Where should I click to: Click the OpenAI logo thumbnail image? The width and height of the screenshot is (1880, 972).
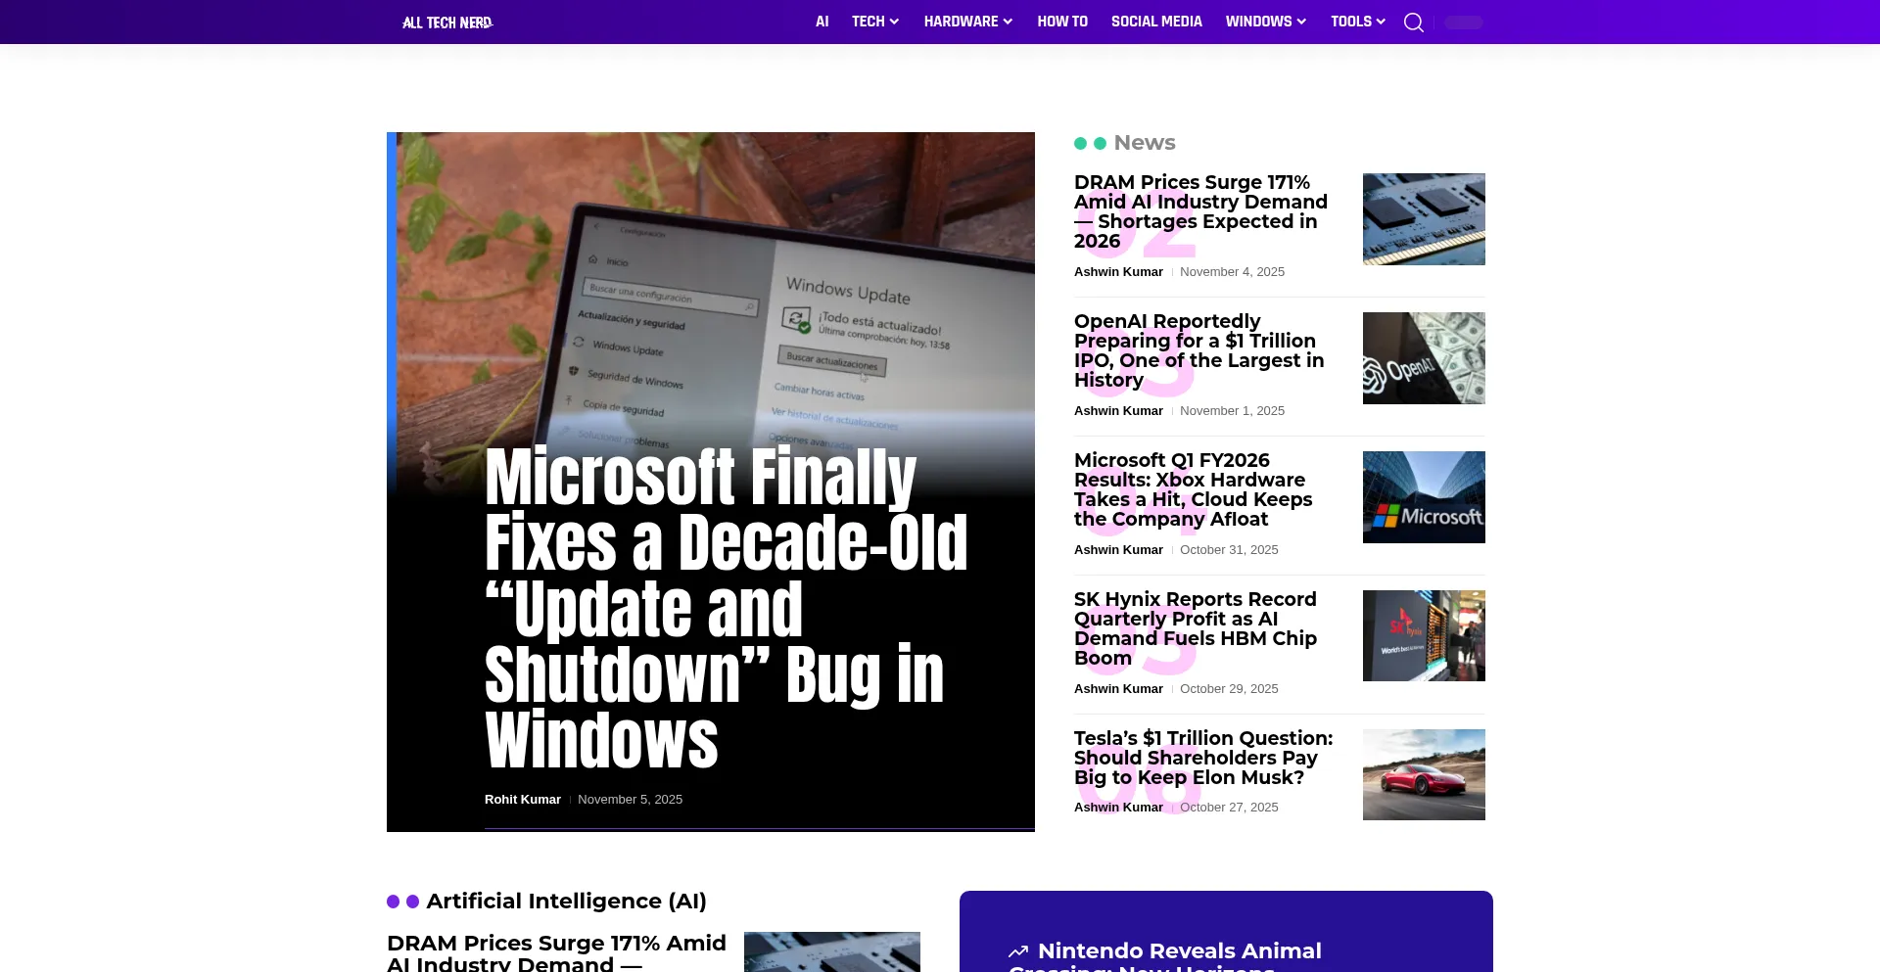1423,358
